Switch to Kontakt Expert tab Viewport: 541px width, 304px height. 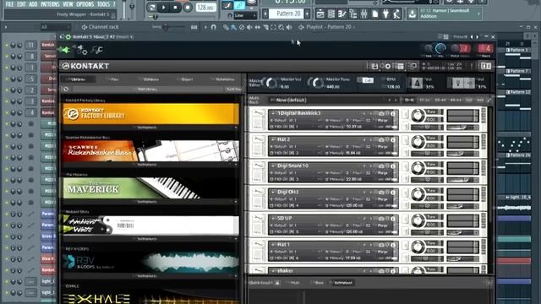point(187,79)
